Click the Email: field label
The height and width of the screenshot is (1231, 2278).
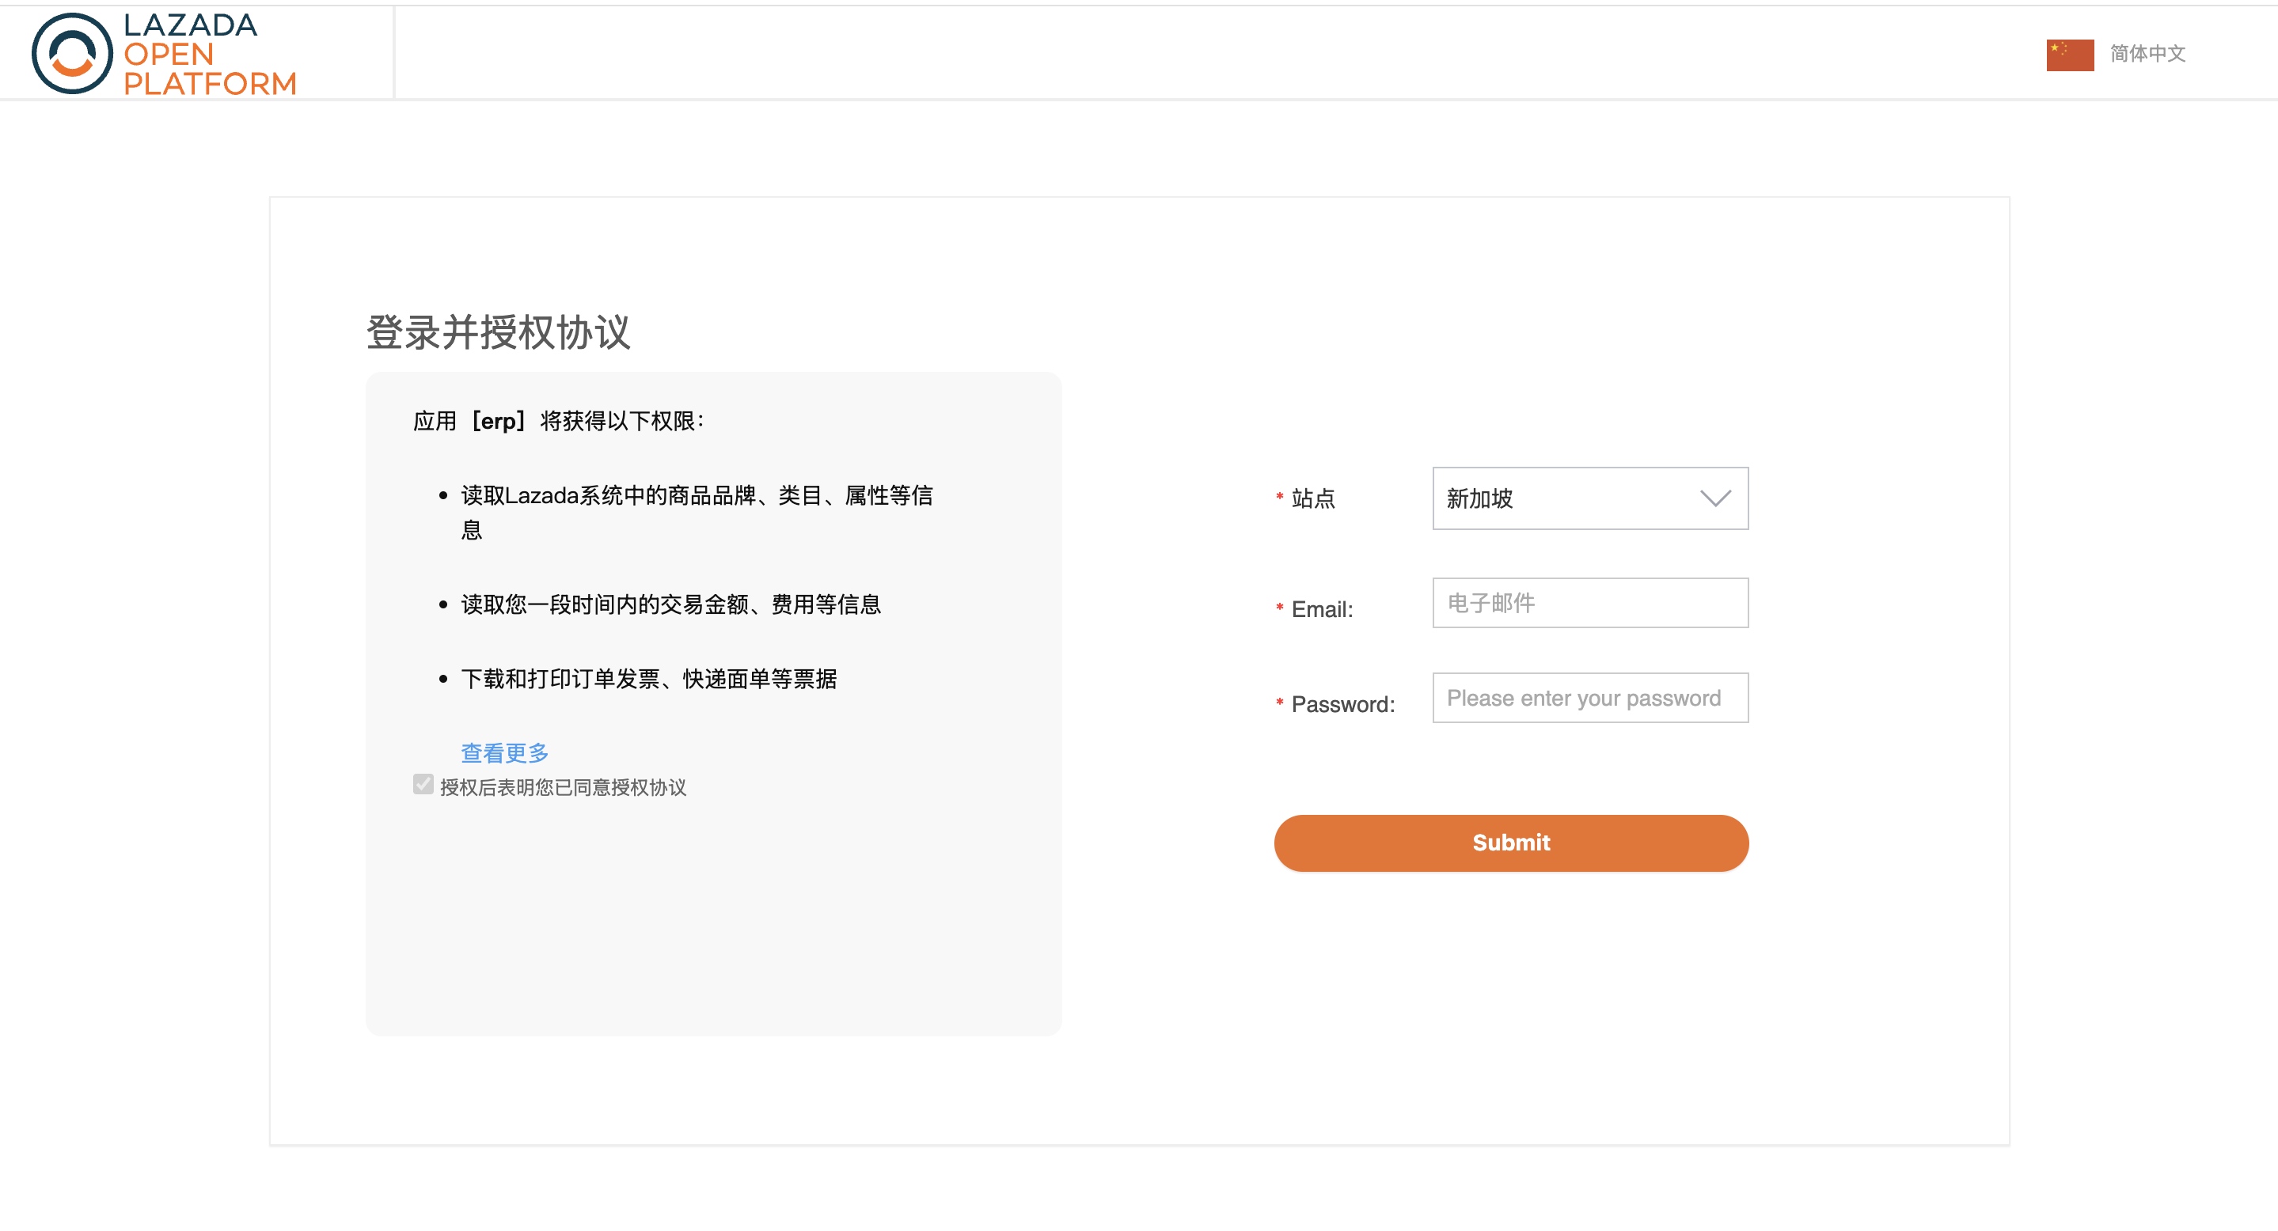click(1322, 609)
